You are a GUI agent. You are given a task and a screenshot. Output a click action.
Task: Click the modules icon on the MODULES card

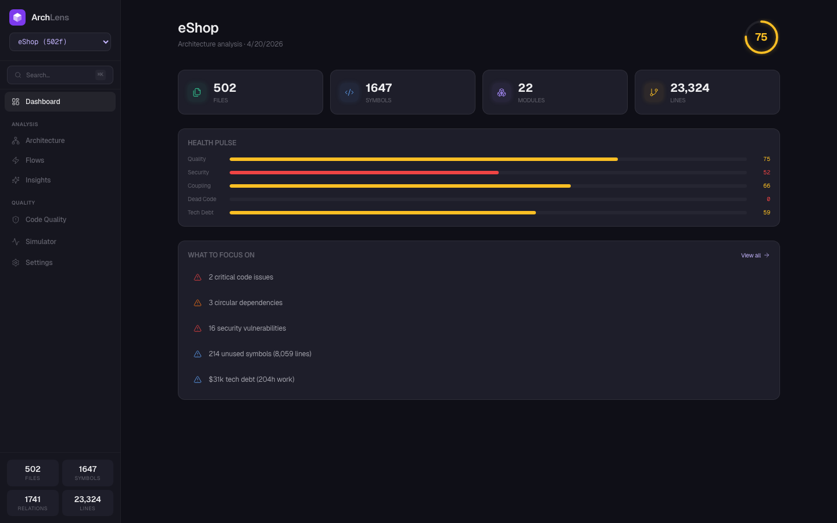[501, 92]
